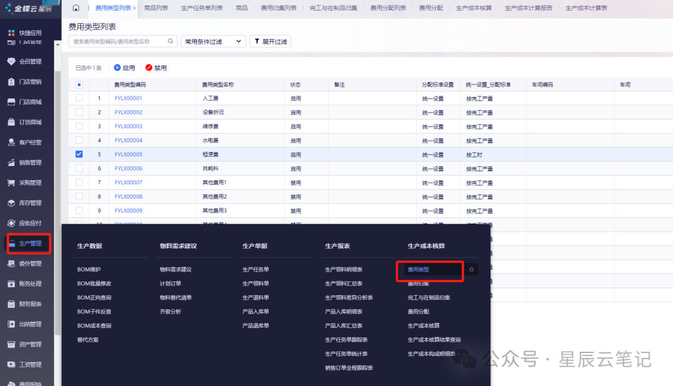Click the 费用类型 search input field
The width and height of the screenshot is (673, 386).
click(x=123, y=41)
